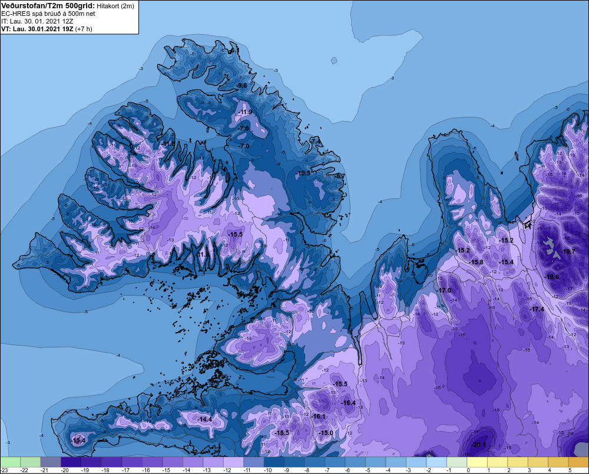Click the 'VT: Lau. 30.01.2021 19Z' valid time
The height and width of the screenshot is (474, 589).
37,29
